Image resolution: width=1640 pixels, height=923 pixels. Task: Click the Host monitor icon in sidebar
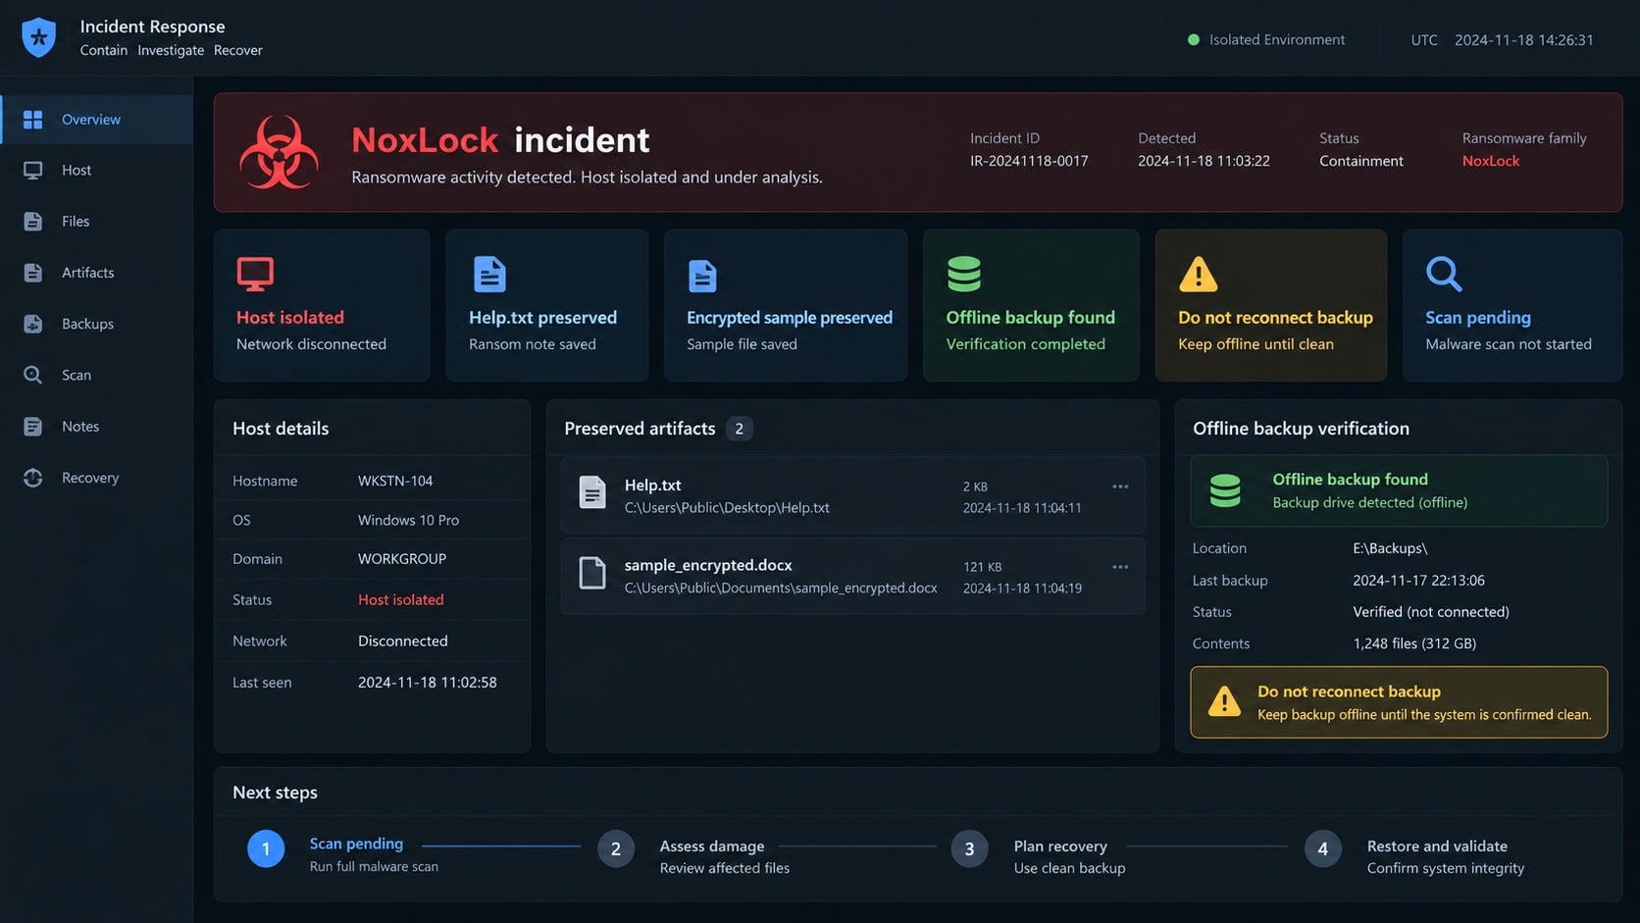(32, 171)
